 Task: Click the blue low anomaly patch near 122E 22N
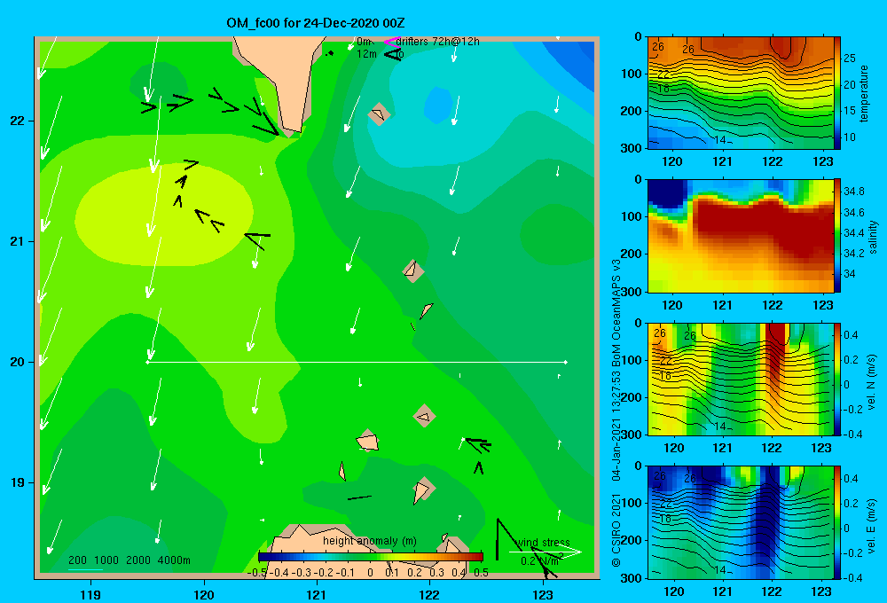[438, 106]
